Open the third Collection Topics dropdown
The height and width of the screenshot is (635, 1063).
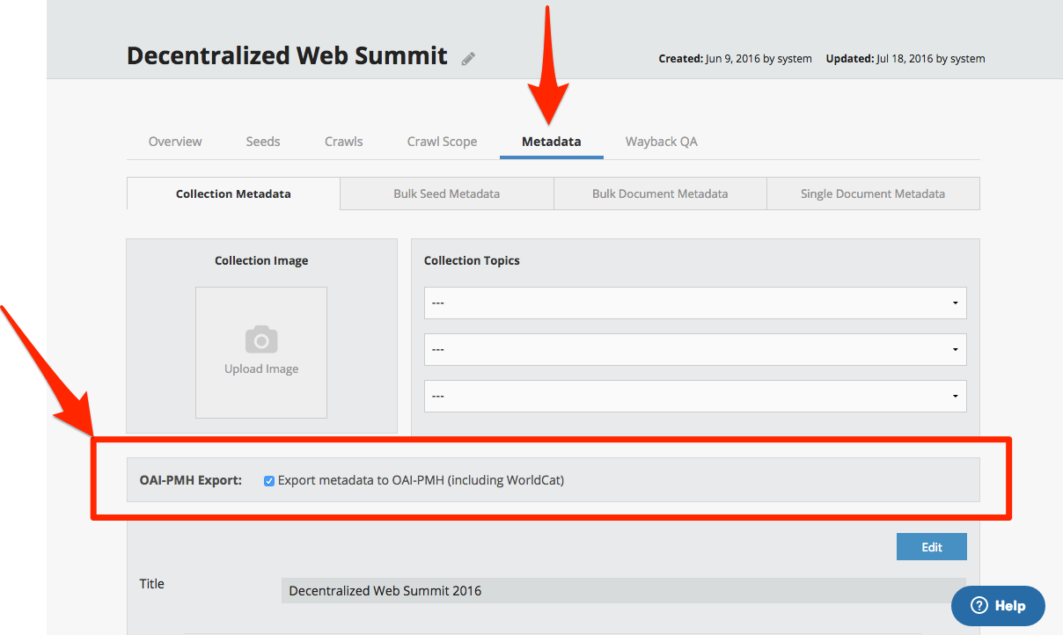tap(694, 396)
